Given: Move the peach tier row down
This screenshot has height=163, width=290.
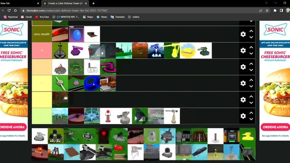Looking at the screenshot, I should click(x=251, y=70).
